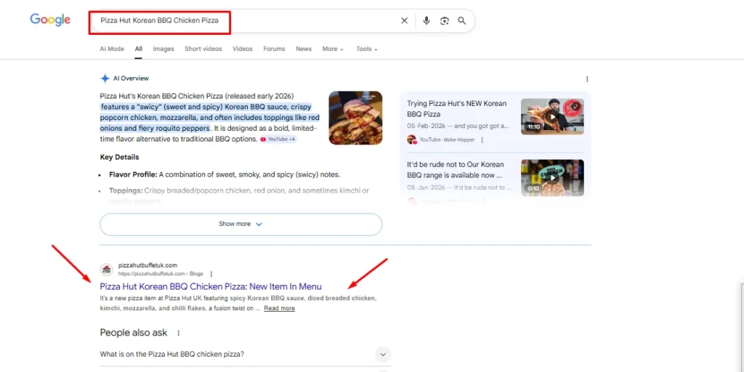Switch to the Images tab

coord(163,49)
